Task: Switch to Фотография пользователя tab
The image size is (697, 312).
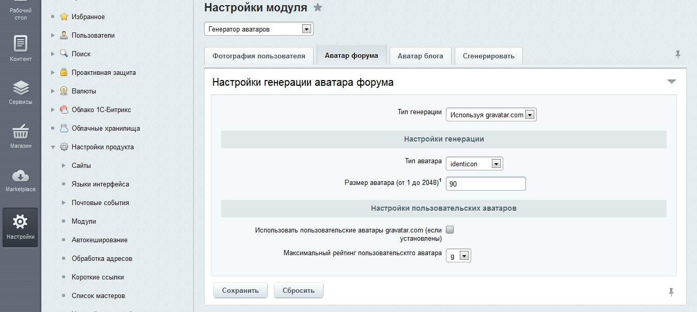Action: coord(259,56)
